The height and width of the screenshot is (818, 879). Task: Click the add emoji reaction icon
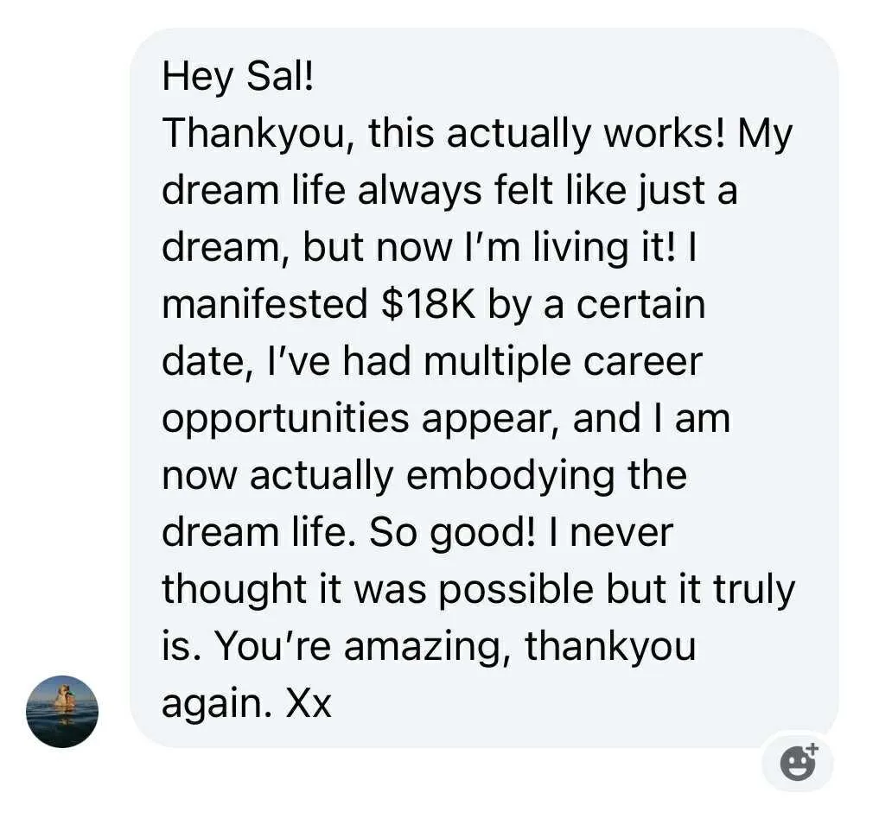[799, 763]
